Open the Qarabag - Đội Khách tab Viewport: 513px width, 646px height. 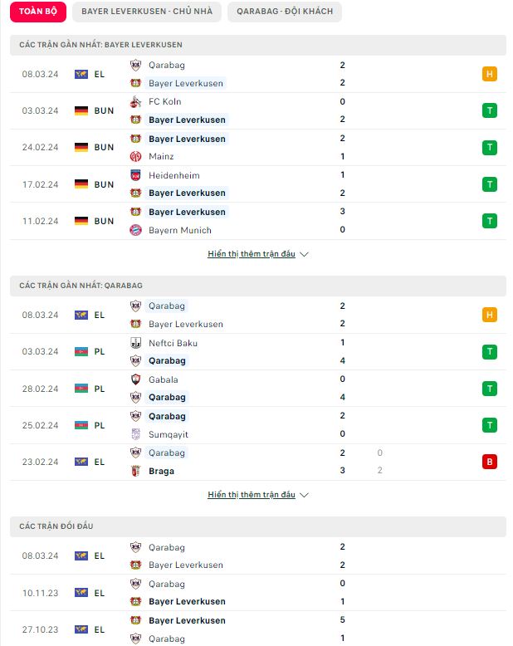coord(285,12)
